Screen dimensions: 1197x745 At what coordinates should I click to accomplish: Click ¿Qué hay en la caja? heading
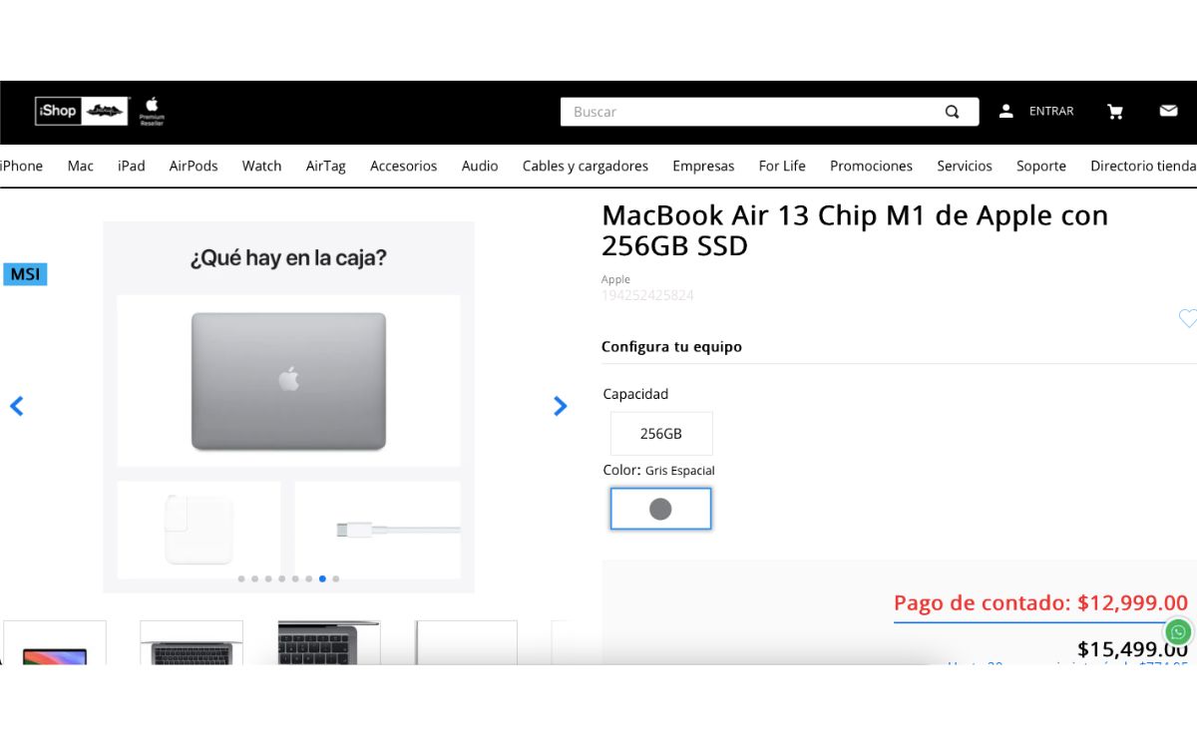288,258
